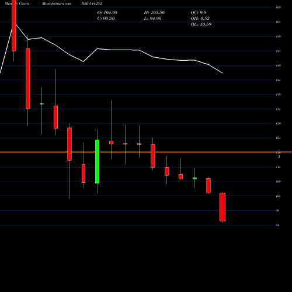This screenshot has height=292, width=292.
Task: Click the high price value H: 105.50
Action: (x=154, y=13)
